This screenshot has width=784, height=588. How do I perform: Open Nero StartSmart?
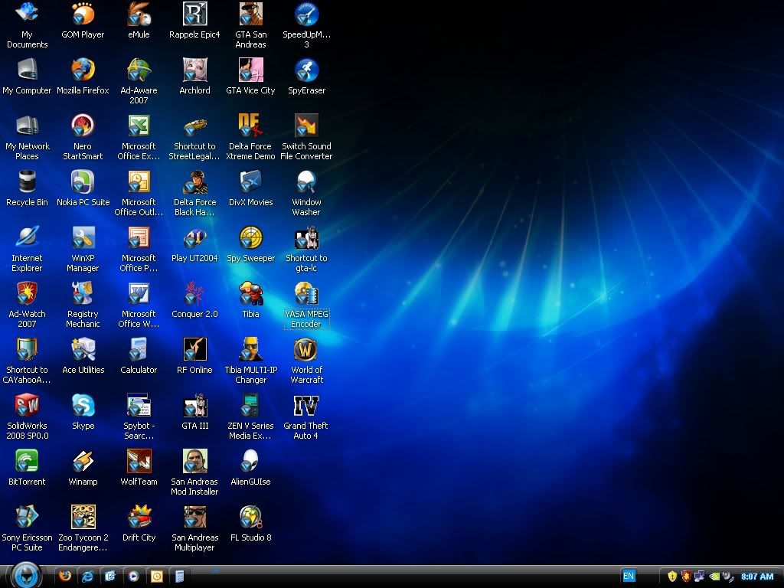(x=83, y=130)
